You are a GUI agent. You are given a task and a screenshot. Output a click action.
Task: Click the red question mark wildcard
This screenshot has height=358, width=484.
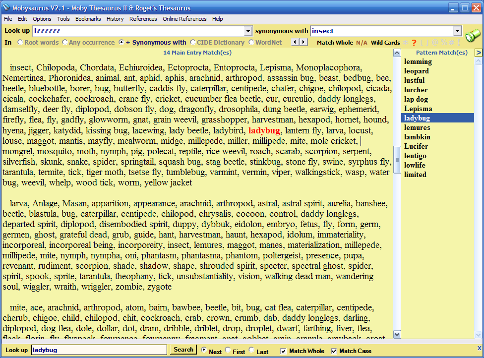pos(414,43)
